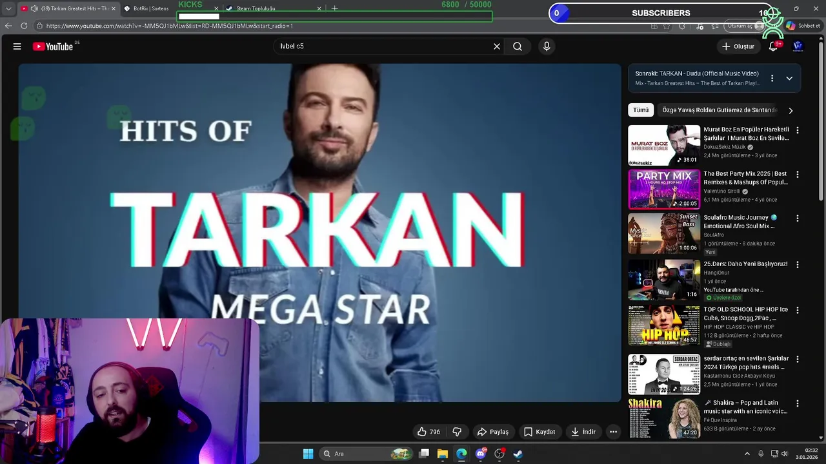
Task: Open menu for Shakira video
Action: (797, 403)
